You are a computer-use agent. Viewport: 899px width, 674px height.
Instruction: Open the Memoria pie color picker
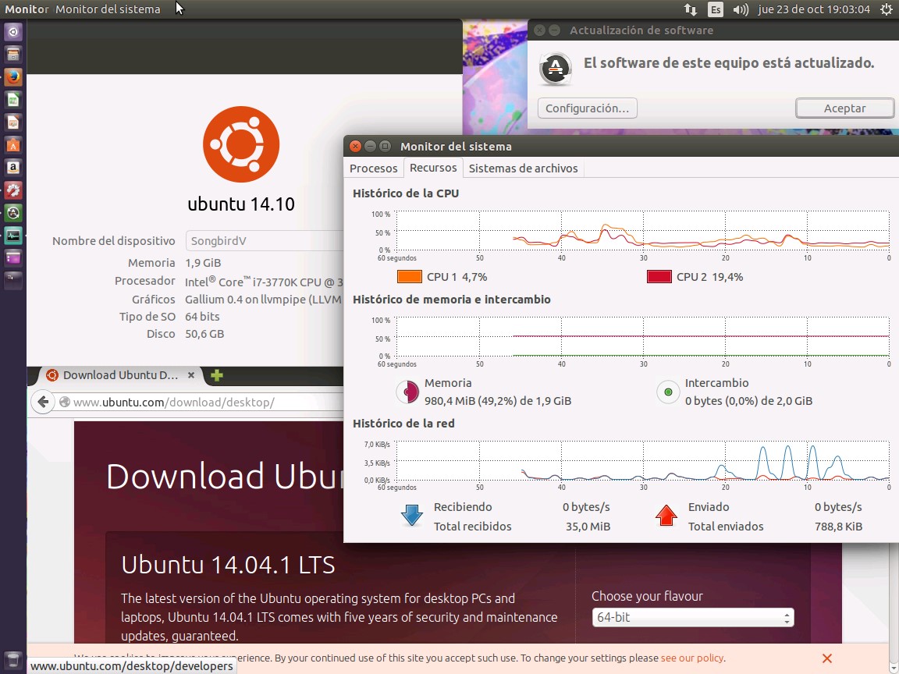[407, 392]
